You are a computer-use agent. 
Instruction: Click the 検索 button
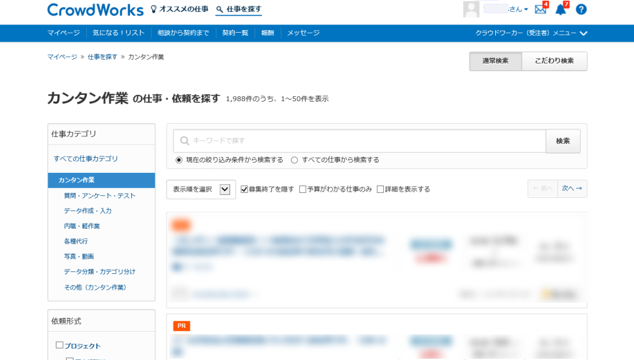[x=563, y=141]
